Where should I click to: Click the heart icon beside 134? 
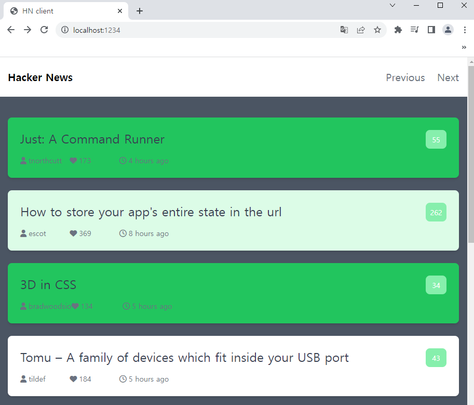click(x=75, y=306)
